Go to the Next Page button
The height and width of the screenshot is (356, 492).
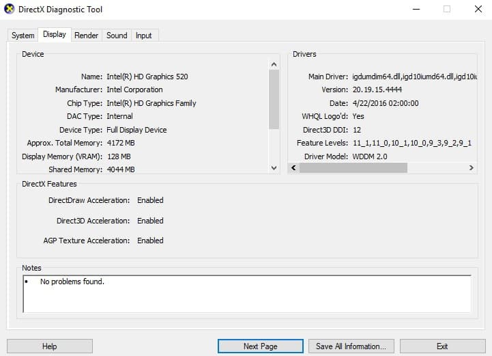pos(261,346)
